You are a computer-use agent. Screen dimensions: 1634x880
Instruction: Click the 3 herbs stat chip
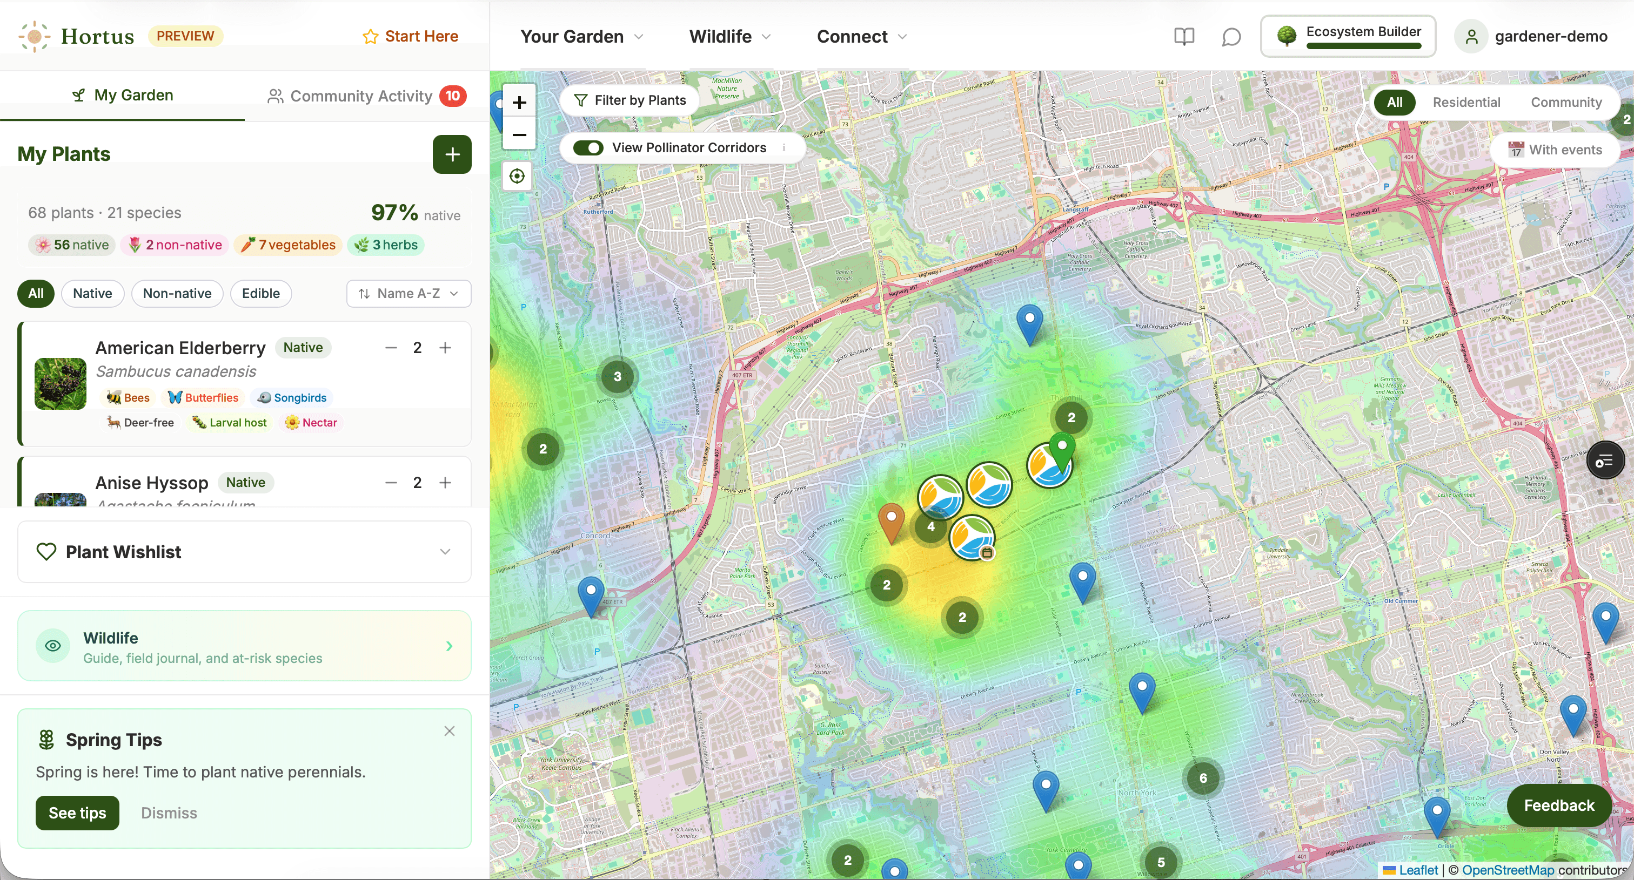[x=386, y=245]
